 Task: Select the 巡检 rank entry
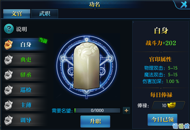pos(25,90)
